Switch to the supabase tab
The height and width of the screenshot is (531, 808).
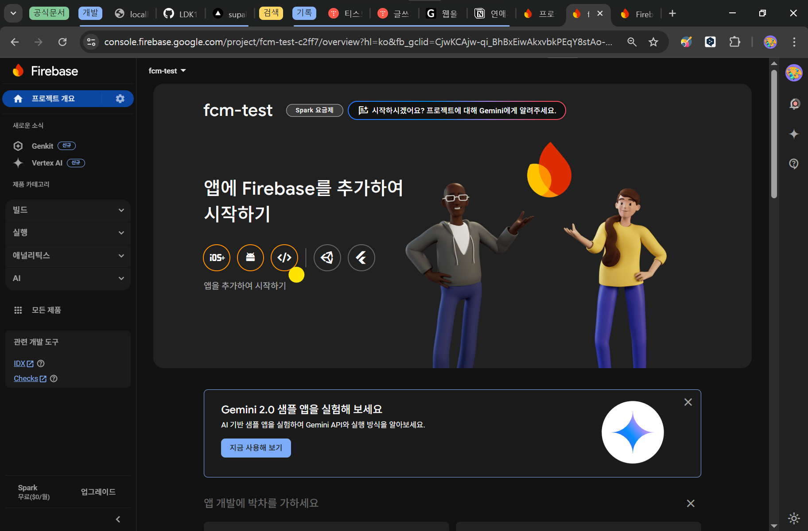click(230, 14)
